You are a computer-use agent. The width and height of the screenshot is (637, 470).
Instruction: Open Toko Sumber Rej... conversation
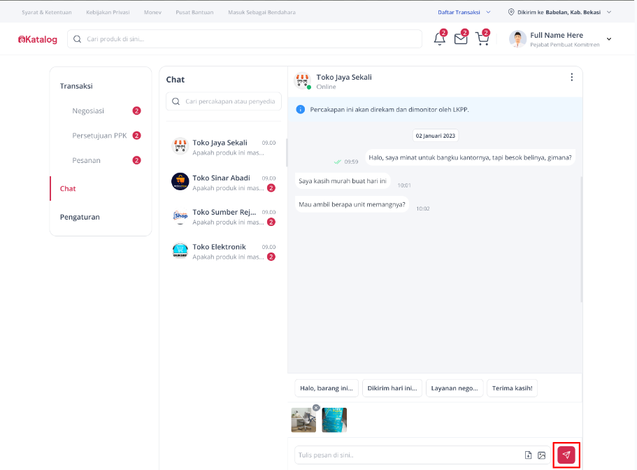(x=224, y=217)
